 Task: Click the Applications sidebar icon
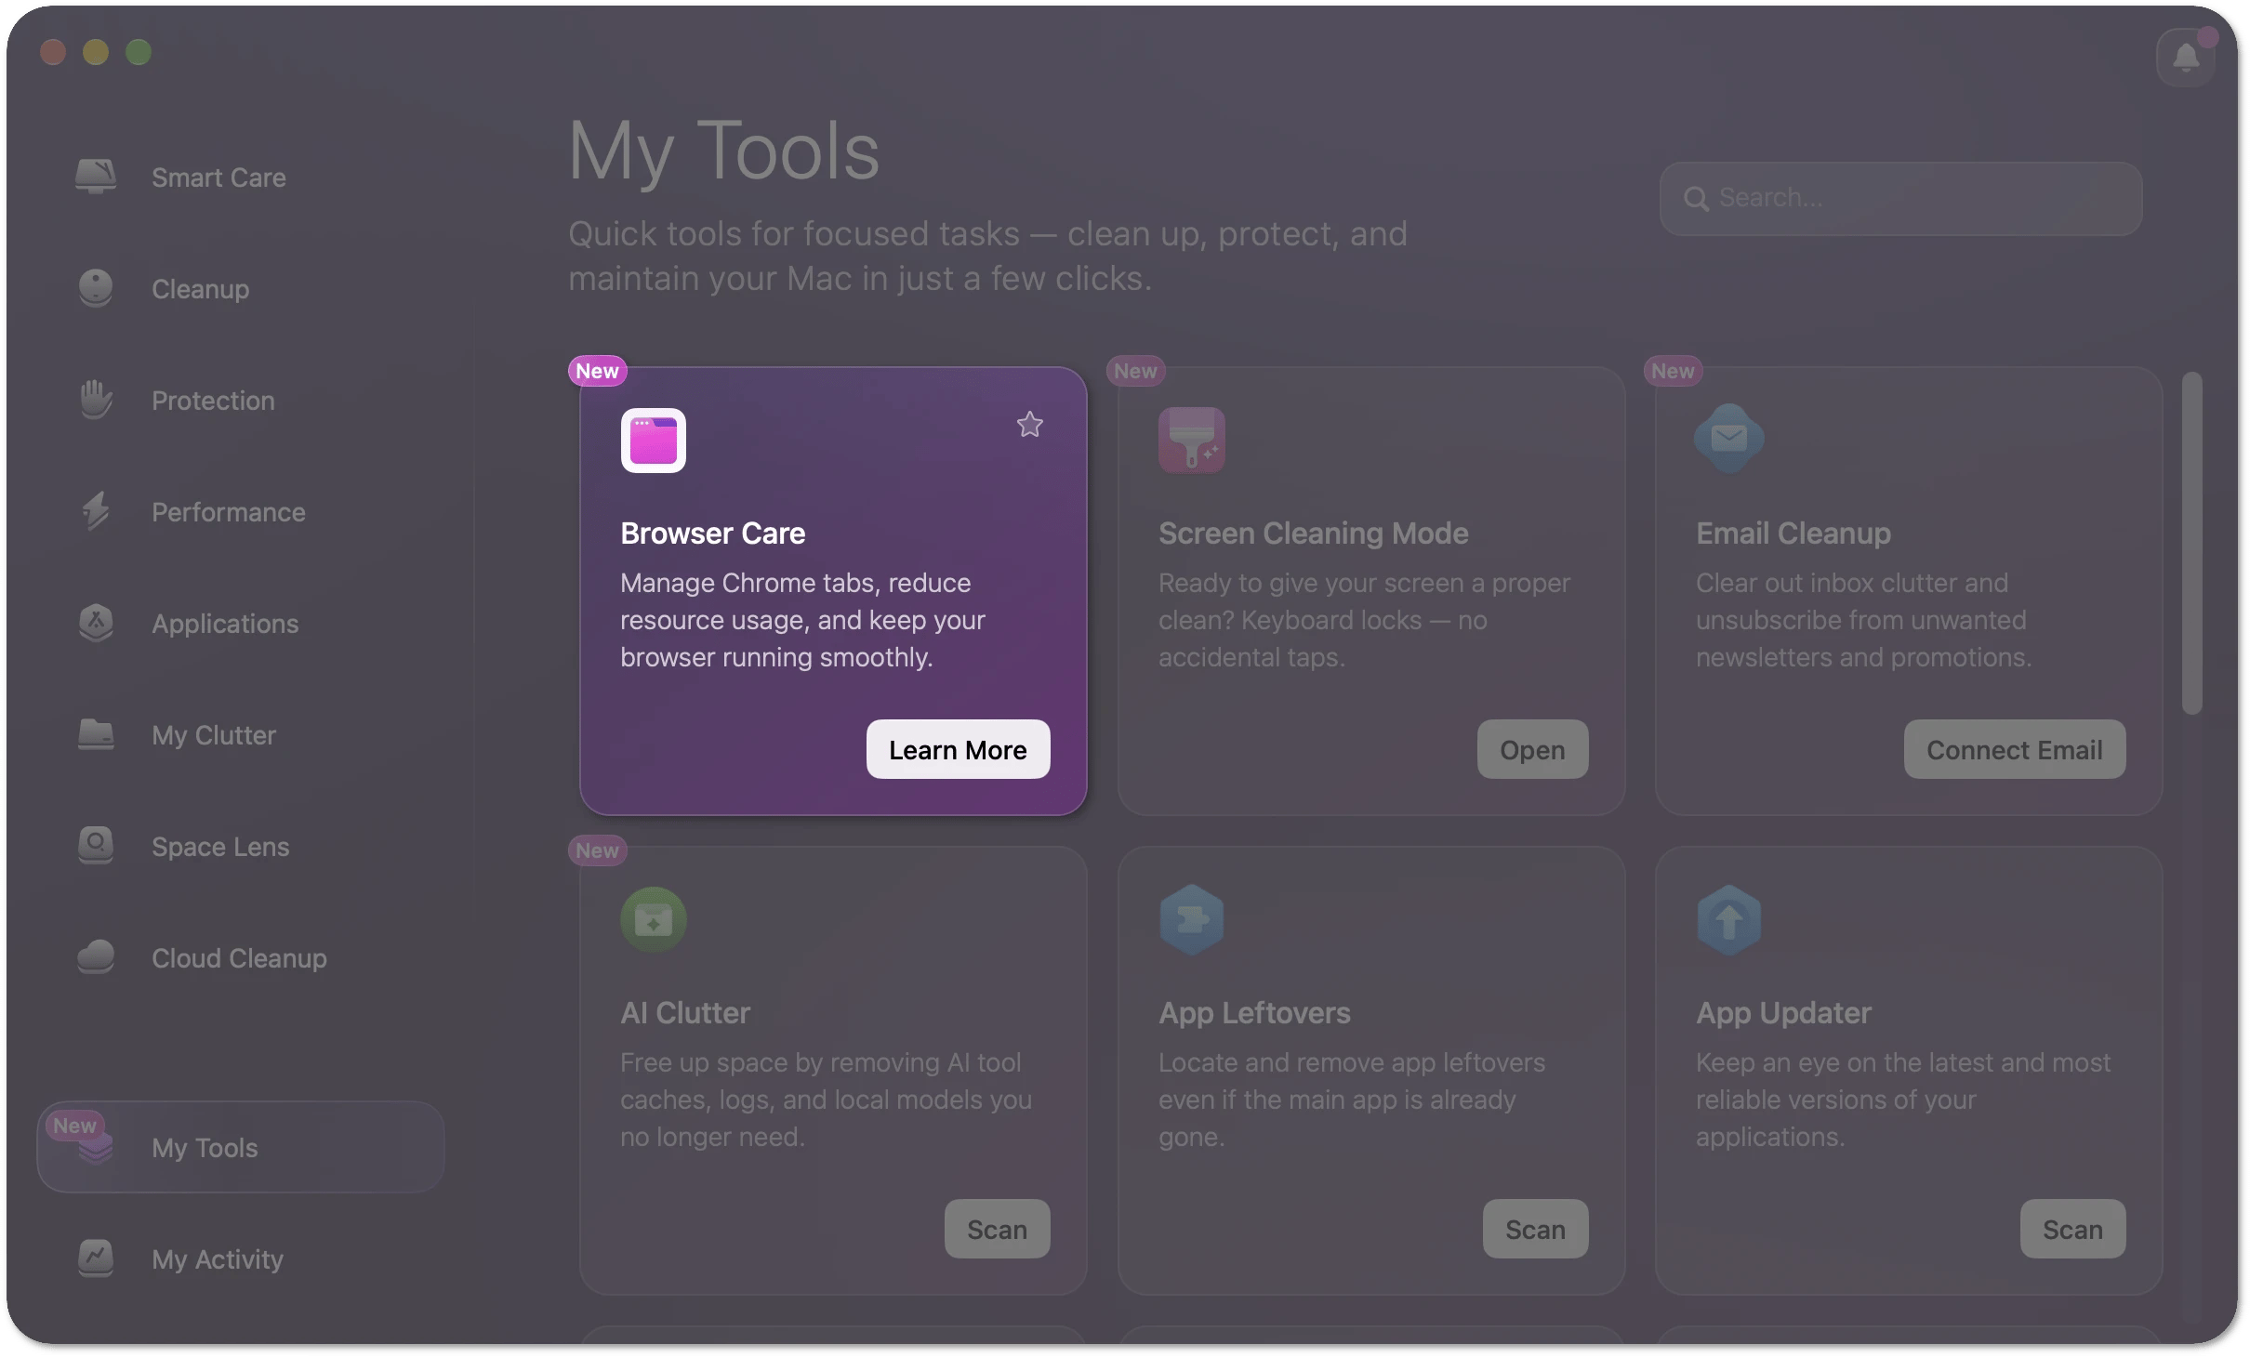96,623
